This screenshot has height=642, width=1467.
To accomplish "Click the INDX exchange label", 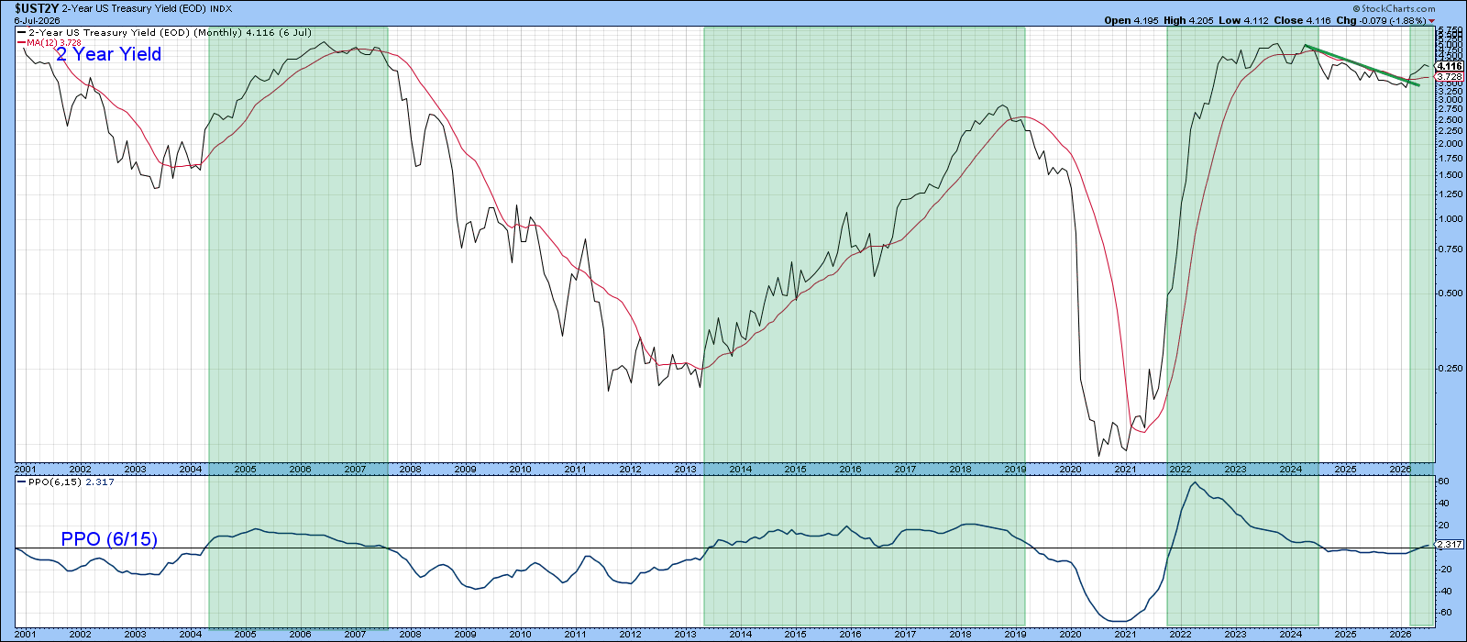I will pyautogui.click(x=221, y=8).
